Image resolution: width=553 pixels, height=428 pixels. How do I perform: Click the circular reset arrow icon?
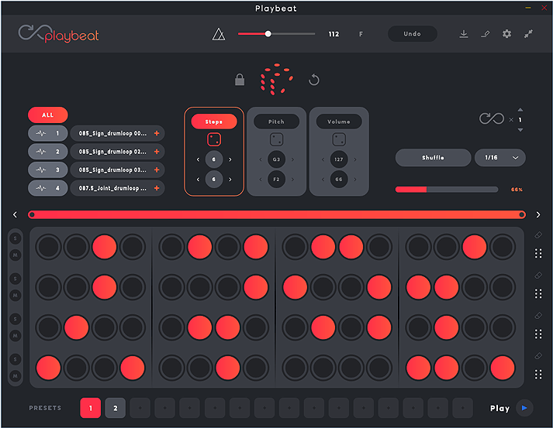tap(314, 80)
